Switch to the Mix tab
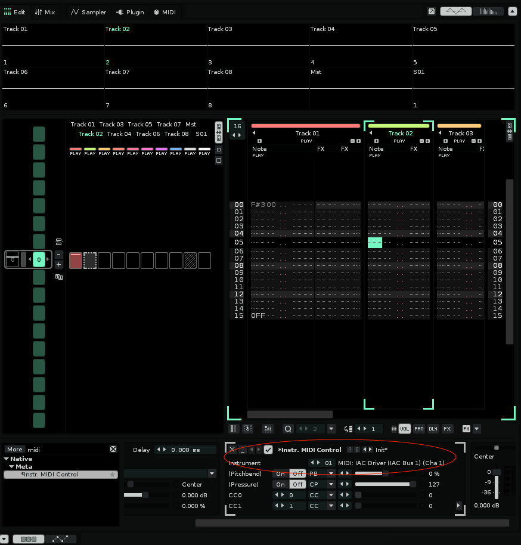The width and height of the screenshot is (521, 545). (45, 12)
